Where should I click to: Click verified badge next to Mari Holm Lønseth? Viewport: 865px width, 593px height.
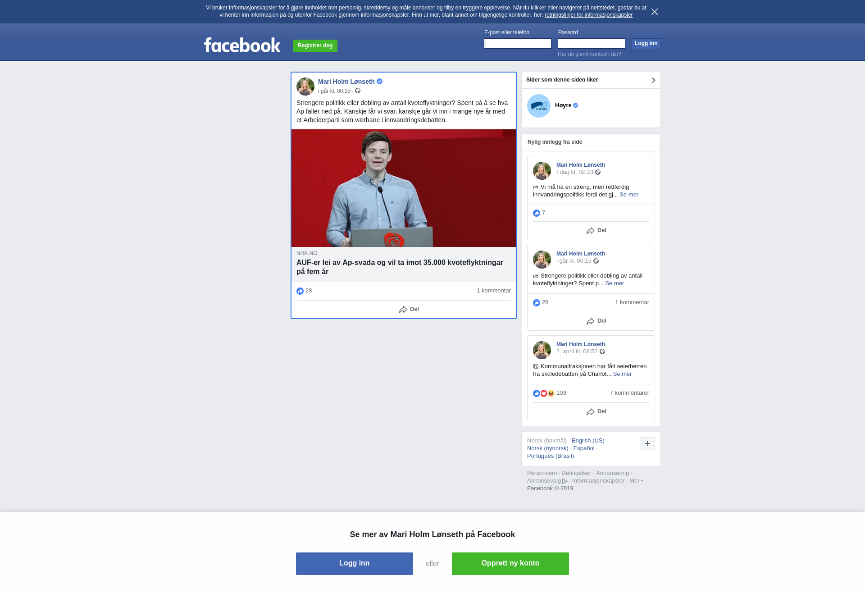(380, 82)
